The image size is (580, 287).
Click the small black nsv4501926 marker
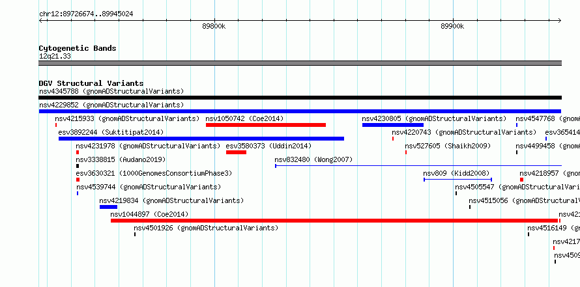[x=135, y=234]
